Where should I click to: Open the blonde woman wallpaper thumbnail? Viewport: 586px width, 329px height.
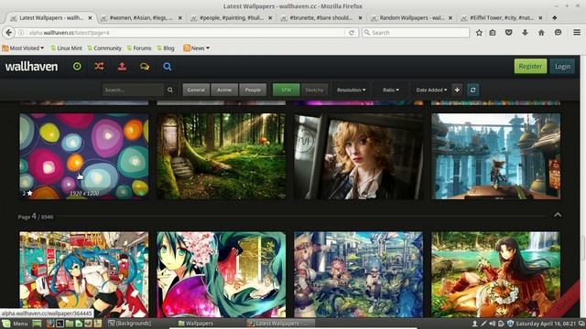tap(359, 156)
